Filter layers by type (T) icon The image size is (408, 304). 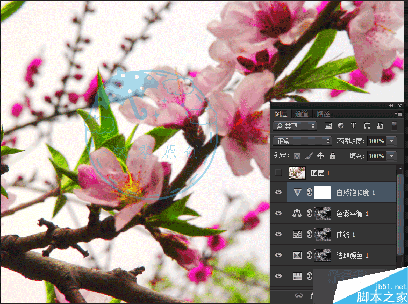353,125
